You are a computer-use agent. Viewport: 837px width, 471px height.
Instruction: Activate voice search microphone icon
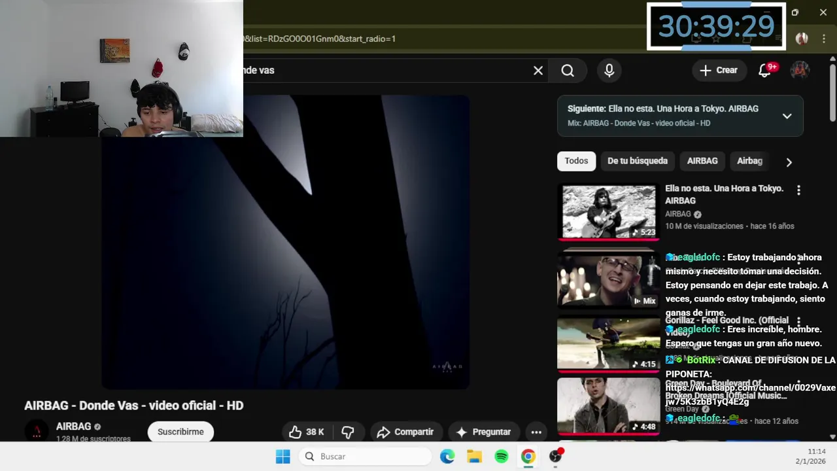point(609,71)
